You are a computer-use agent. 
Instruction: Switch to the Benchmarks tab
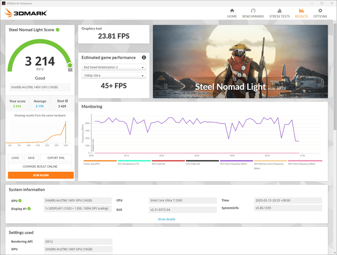point(253,13)
